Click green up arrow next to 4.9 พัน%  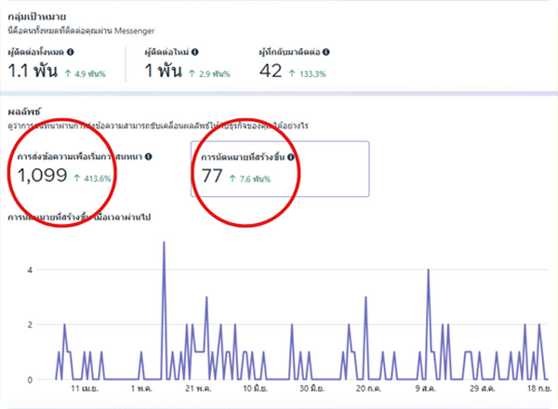click(69, 72)
